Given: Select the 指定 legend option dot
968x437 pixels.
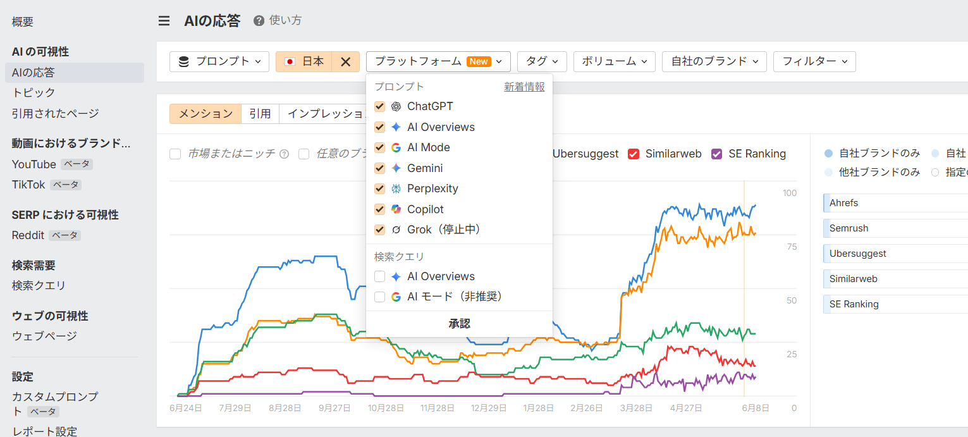Looking at the screenshot, I should coord(935,172).
